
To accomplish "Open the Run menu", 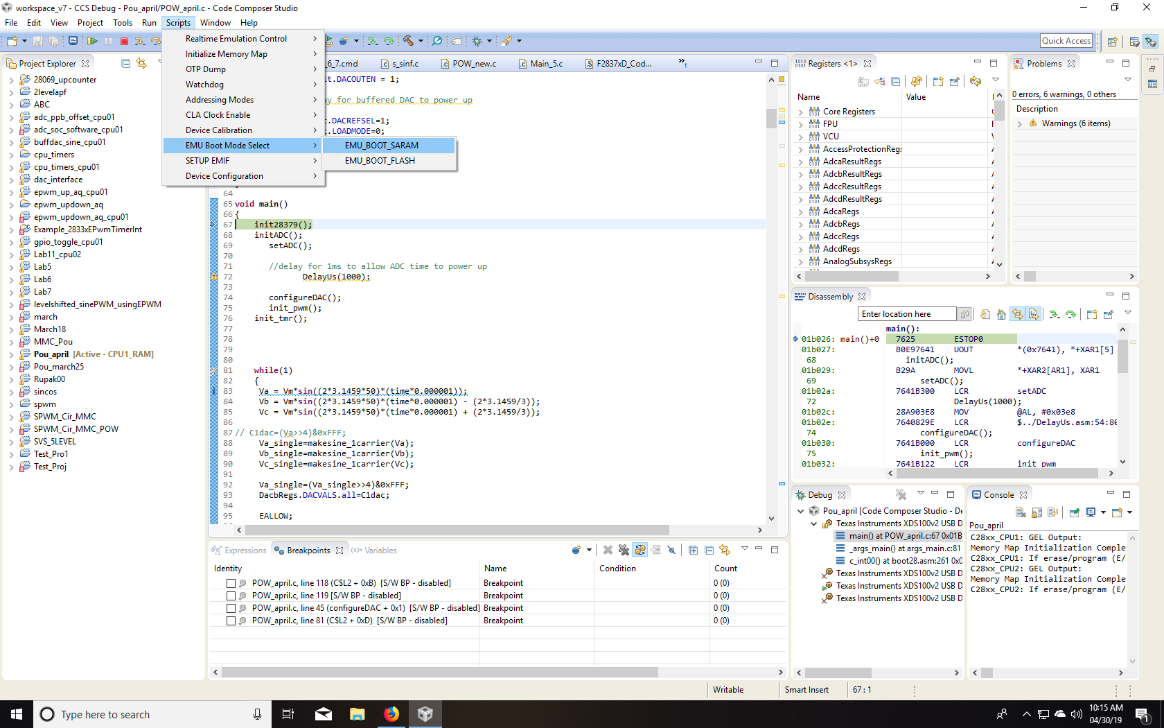I will pos(149,23).
